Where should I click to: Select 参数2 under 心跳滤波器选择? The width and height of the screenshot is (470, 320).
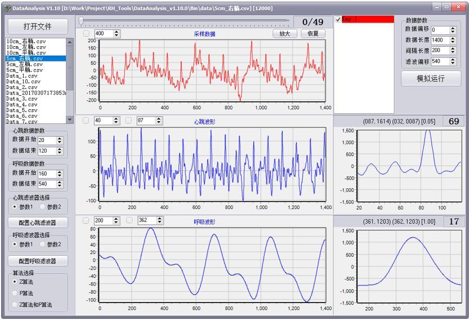(x=42, y=207)
